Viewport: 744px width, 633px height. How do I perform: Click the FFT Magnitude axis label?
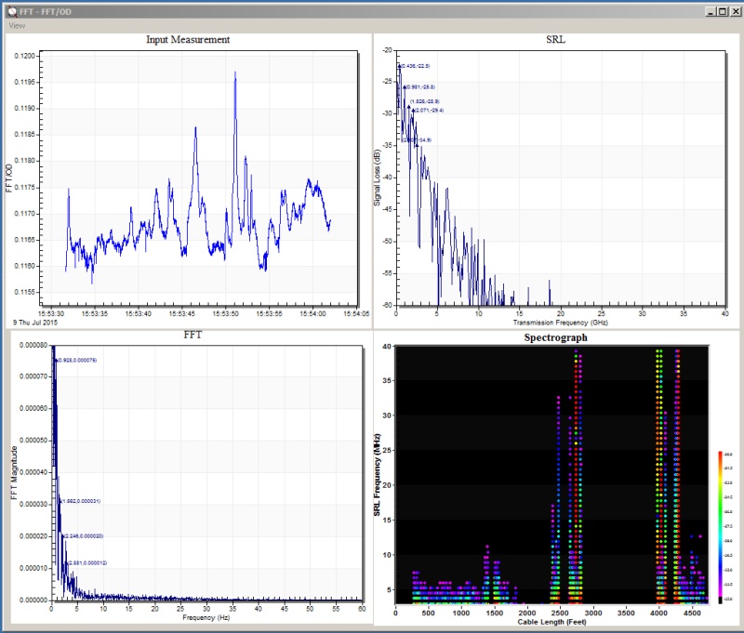tap(14, 473)
